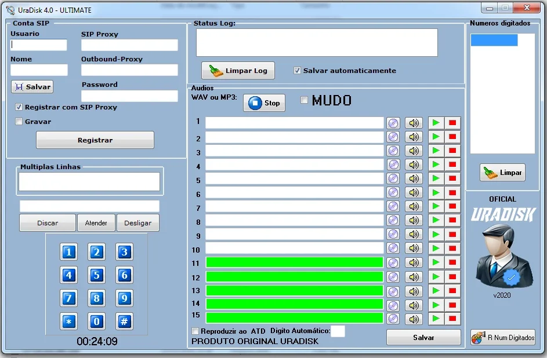Preview audio speaker icon for row 2
The image size is (547, 358).
414,137
